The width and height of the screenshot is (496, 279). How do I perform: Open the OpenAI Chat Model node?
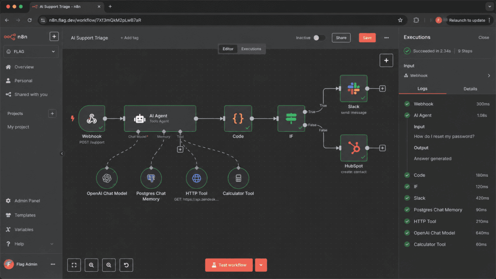pos(107,178)
